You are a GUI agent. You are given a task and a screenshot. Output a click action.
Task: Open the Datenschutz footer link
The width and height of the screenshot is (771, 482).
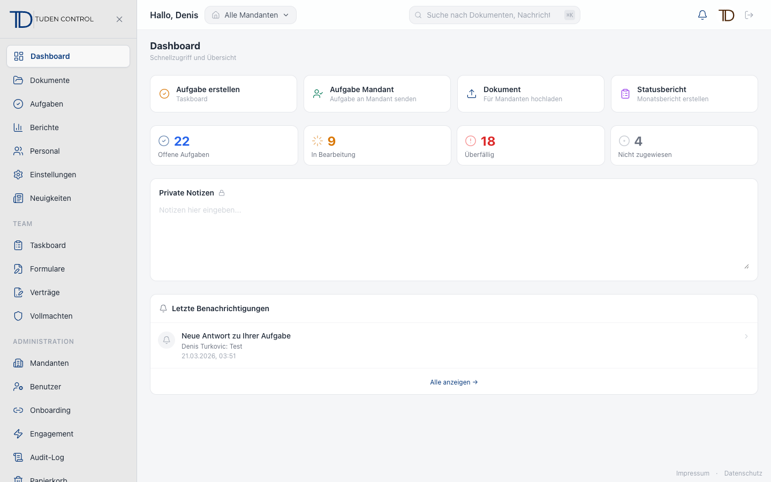pos(743,473)
